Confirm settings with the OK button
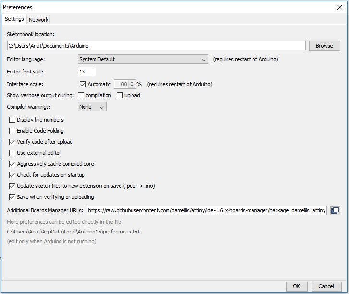 297,286
